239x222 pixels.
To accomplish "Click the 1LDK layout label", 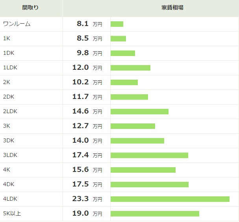I will pos(10,67).
